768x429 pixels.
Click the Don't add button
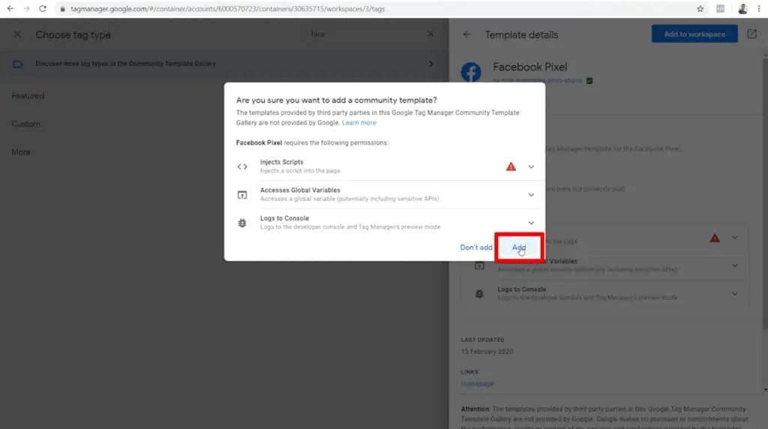click(476, 247)
